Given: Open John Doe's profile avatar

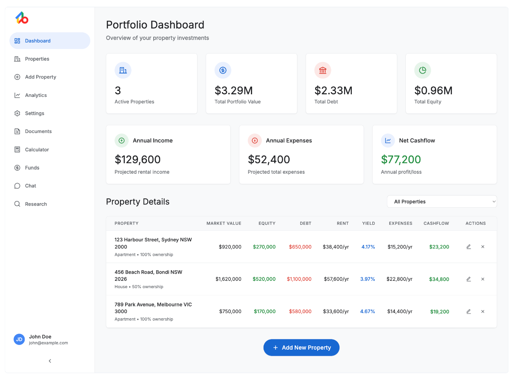Looking at the screenshot, I should [x=19, y=339].
